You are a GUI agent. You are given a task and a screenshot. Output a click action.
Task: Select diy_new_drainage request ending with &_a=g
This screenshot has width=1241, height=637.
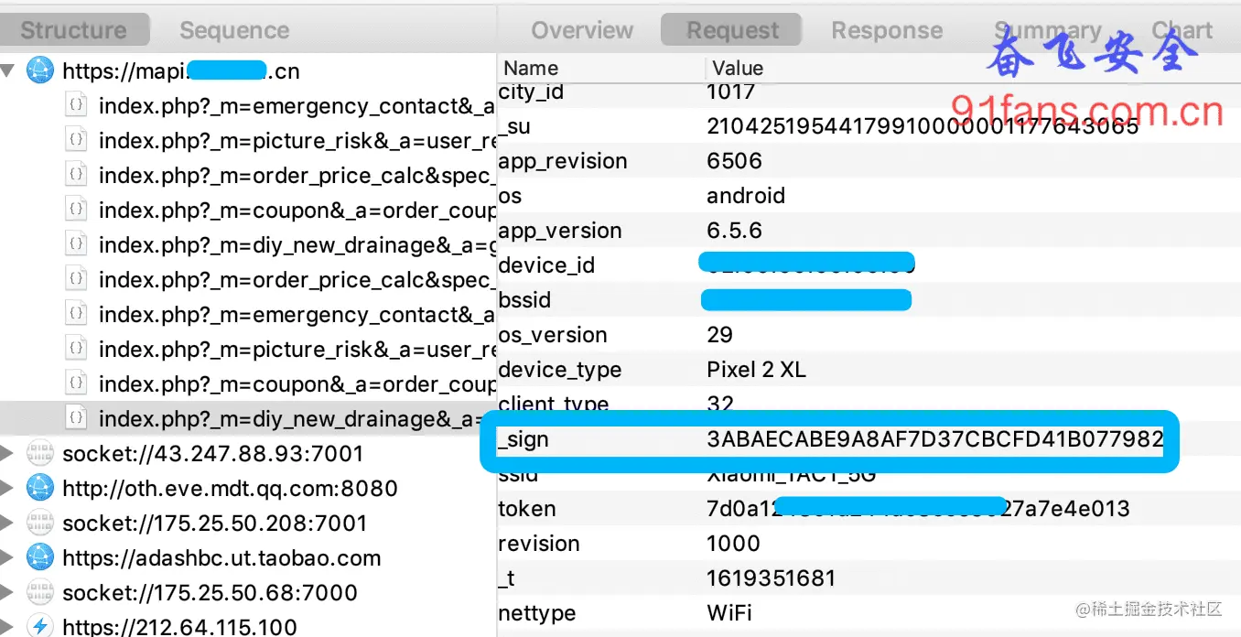pyautogui.click(x=248, y=244)
